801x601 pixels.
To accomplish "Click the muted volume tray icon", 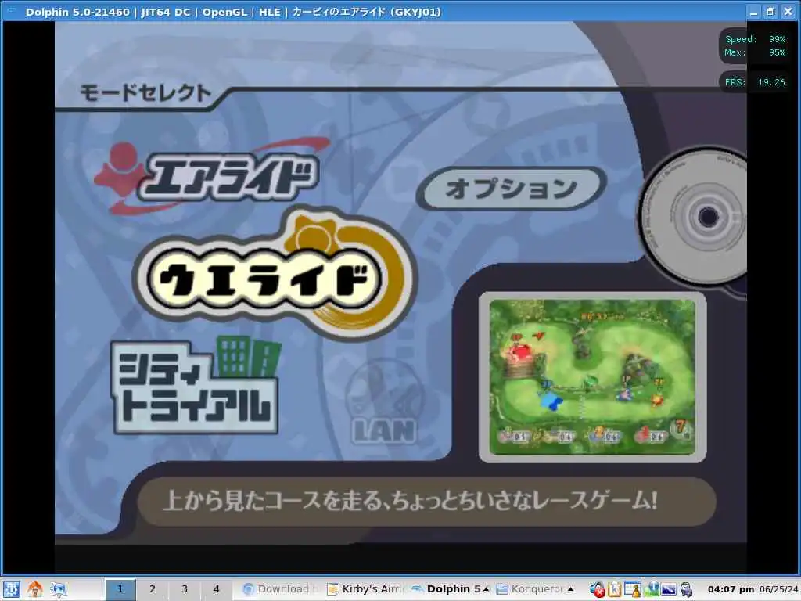I will 597,590.
